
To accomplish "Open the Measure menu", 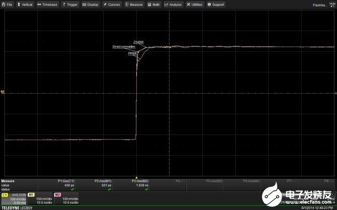I will click(x=134, y=5).
